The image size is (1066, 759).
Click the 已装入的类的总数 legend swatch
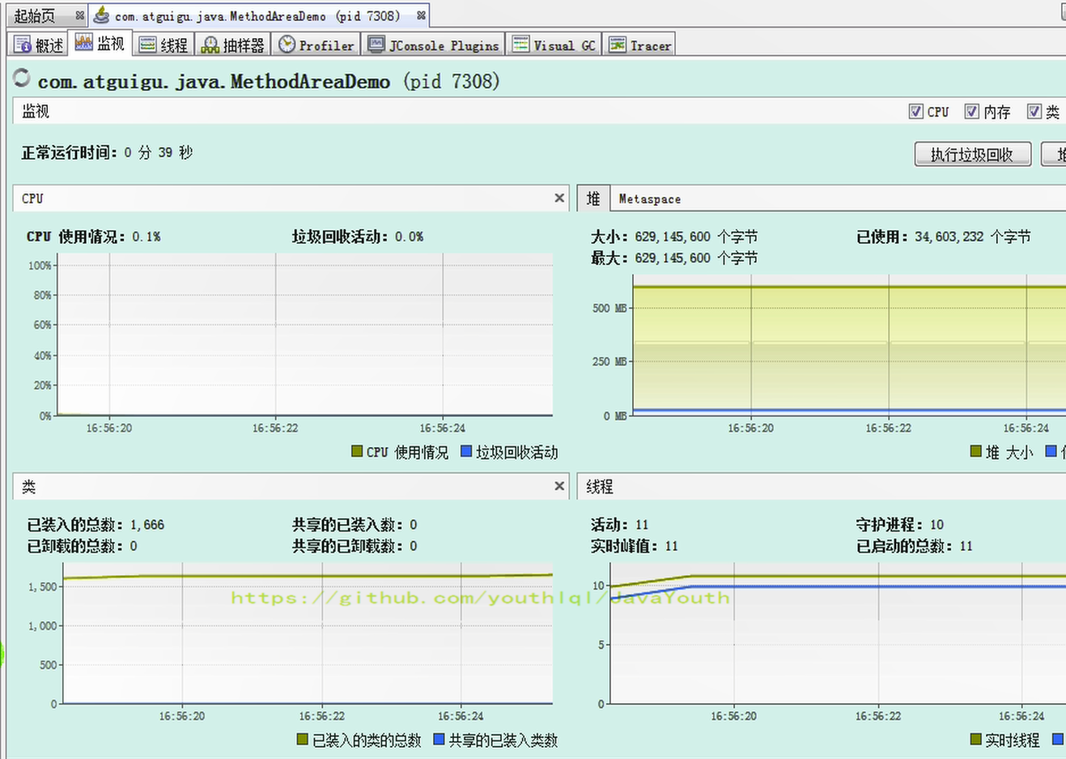(x=303, y=740)
